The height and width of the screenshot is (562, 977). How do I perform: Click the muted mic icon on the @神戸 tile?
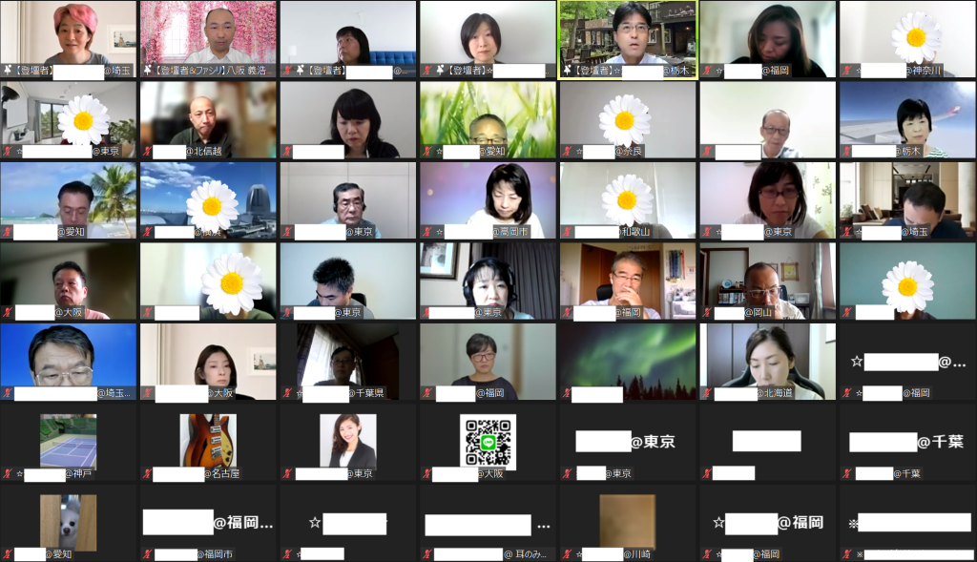[x=8, y=473]
